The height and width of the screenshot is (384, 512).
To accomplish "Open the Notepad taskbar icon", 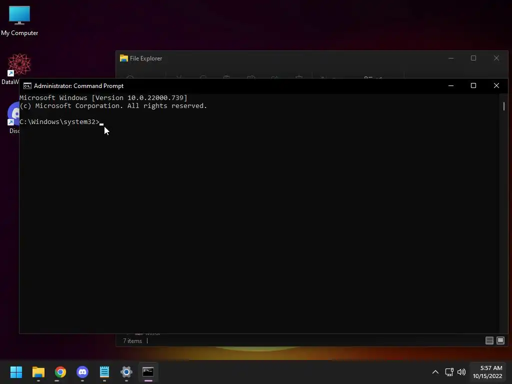I will pyautogui.click(x=104, y=372).
